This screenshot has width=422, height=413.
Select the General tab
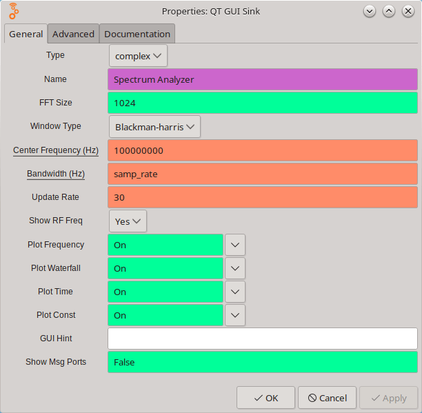point(26,34)
